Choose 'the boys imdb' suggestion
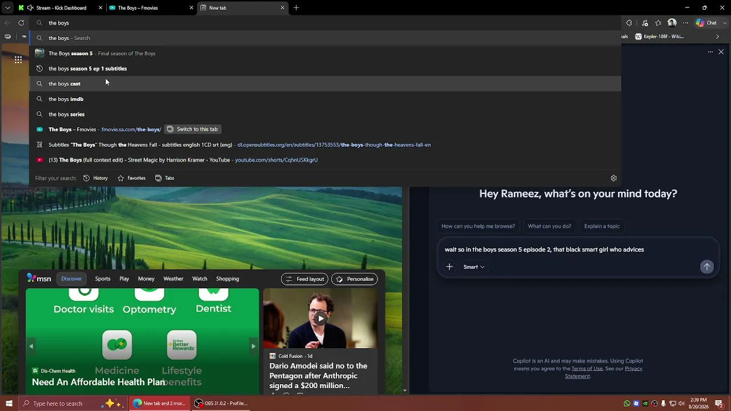The height and width of the screenshot is (411, 731). (325, 99)
